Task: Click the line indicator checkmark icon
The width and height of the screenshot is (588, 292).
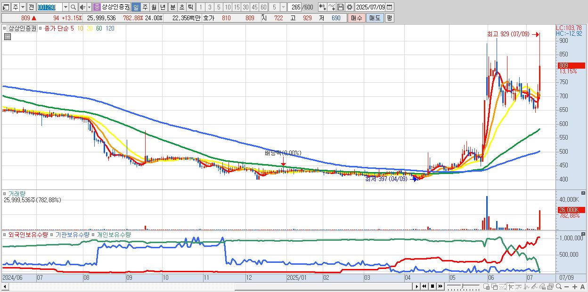Action: point(331,7)
